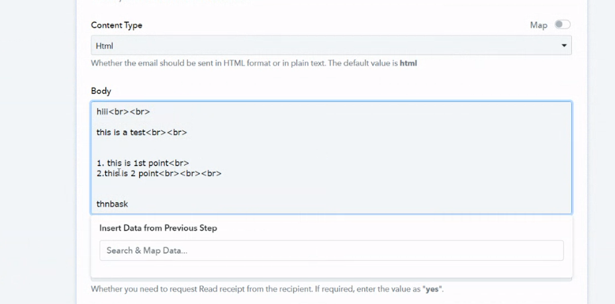Open the Content Type dropdown arrow

click(563, 46)
